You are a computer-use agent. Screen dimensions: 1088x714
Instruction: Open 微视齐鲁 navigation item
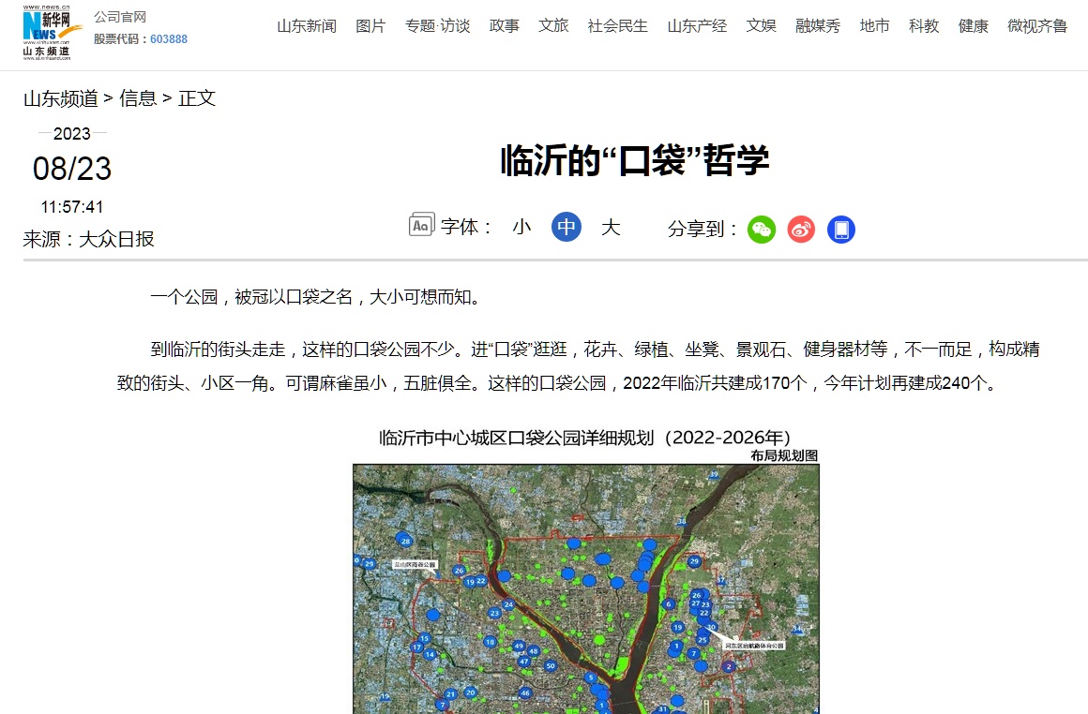coord(1037,26)
